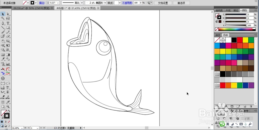Select the Mesh tool
The width and height of the screenshot is (259, 130).
3,55
